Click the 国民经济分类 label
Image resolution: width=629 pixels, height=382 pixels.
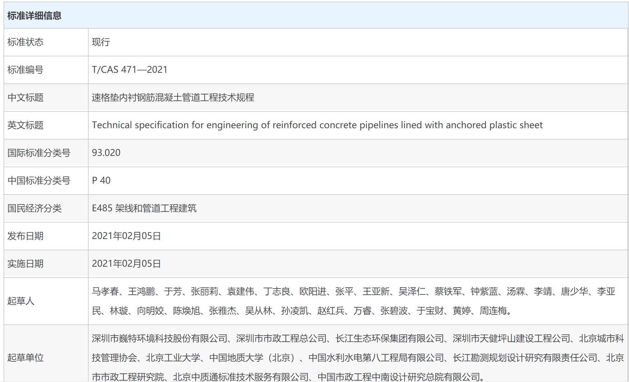point(34,208)
